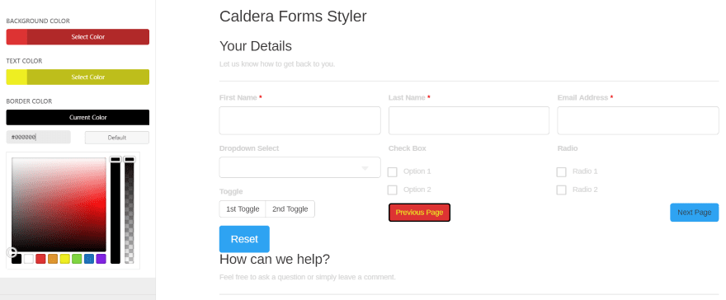Select the white palette swatch
Viewport: 726px width, 300px height.
(29, 259)
